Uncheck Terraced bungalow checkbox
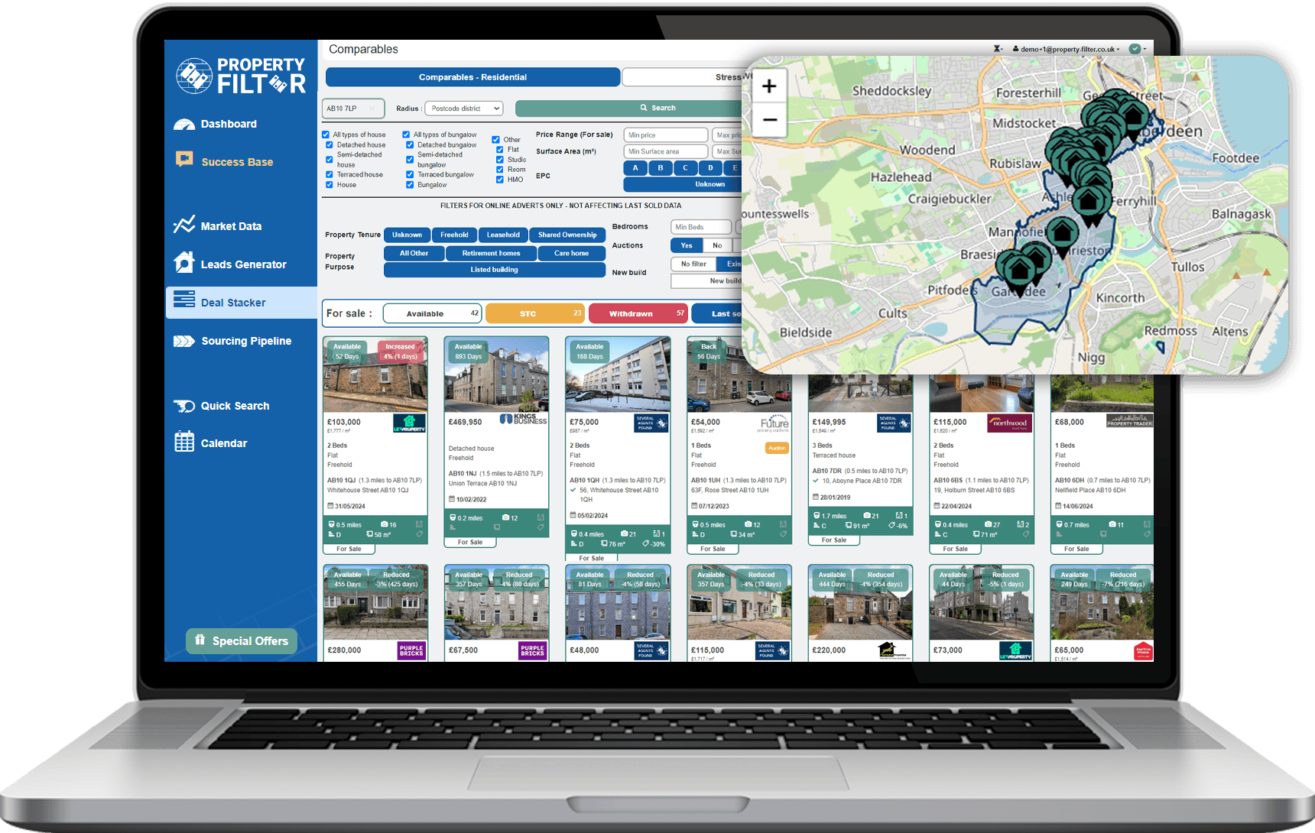Screen dimensions: 1315x833 click(x=410, y=174)
